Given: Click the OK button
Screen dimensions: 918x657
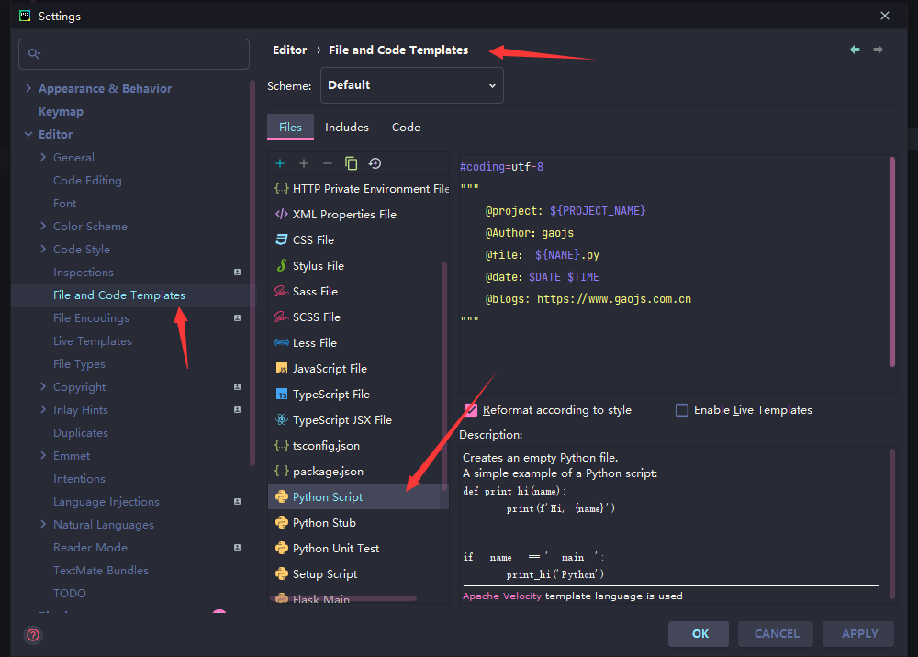Looking at the screenshot, I should click(x=699, y=634).
